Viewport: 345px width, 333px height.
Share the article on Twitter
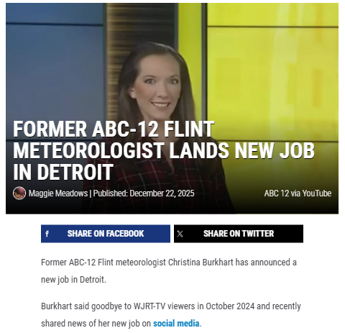(x=239, y=234)
